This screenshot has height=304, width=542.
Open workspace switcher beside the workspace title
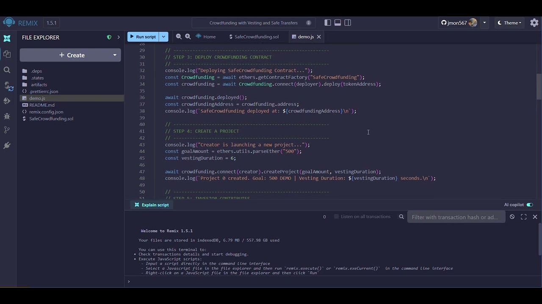click(309, 23)
